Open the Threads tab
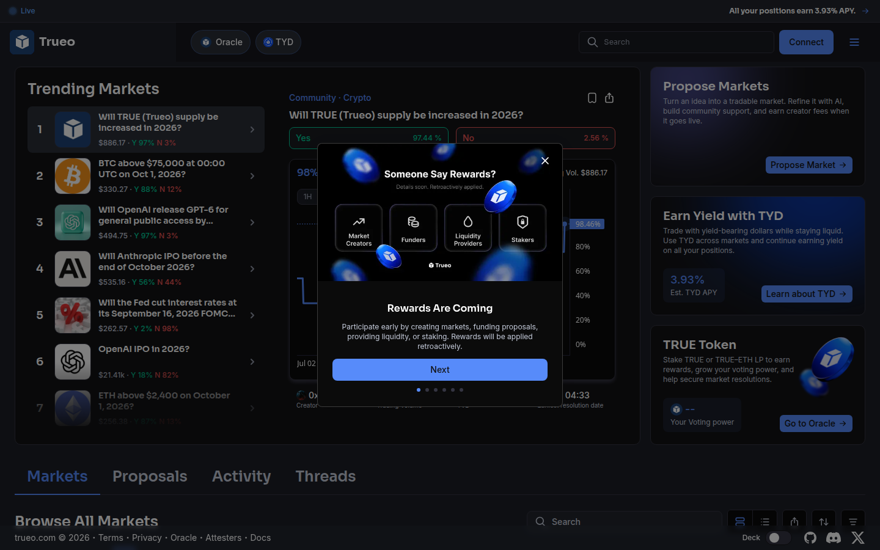This screenshot has width=880, height=550. tap(326, 477)
